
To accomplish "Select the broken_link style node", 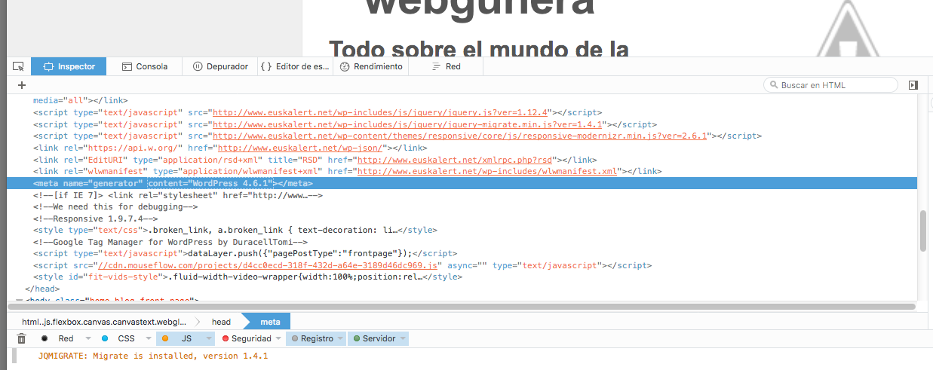I will pos(235,230).
